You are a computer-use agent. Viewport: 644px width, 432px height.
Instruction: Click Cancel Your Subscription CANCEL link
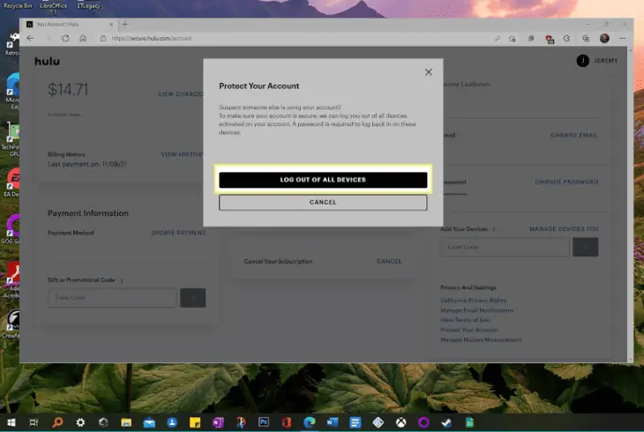click(x=389, y=261)
